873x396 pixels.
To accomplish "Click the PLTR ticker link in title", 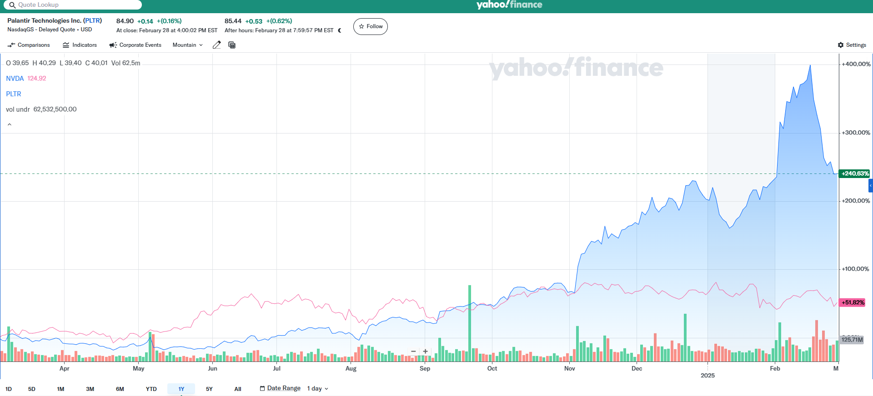I will point(93,20).
